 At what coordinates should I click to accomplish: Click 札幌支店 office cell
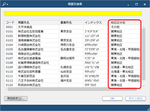point(71,67)
